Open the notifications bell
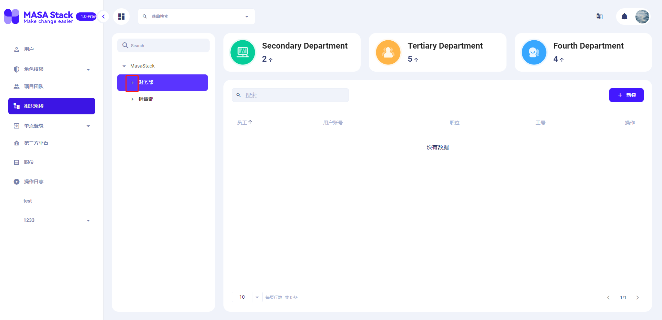662x320 pixels. [624, 17]
